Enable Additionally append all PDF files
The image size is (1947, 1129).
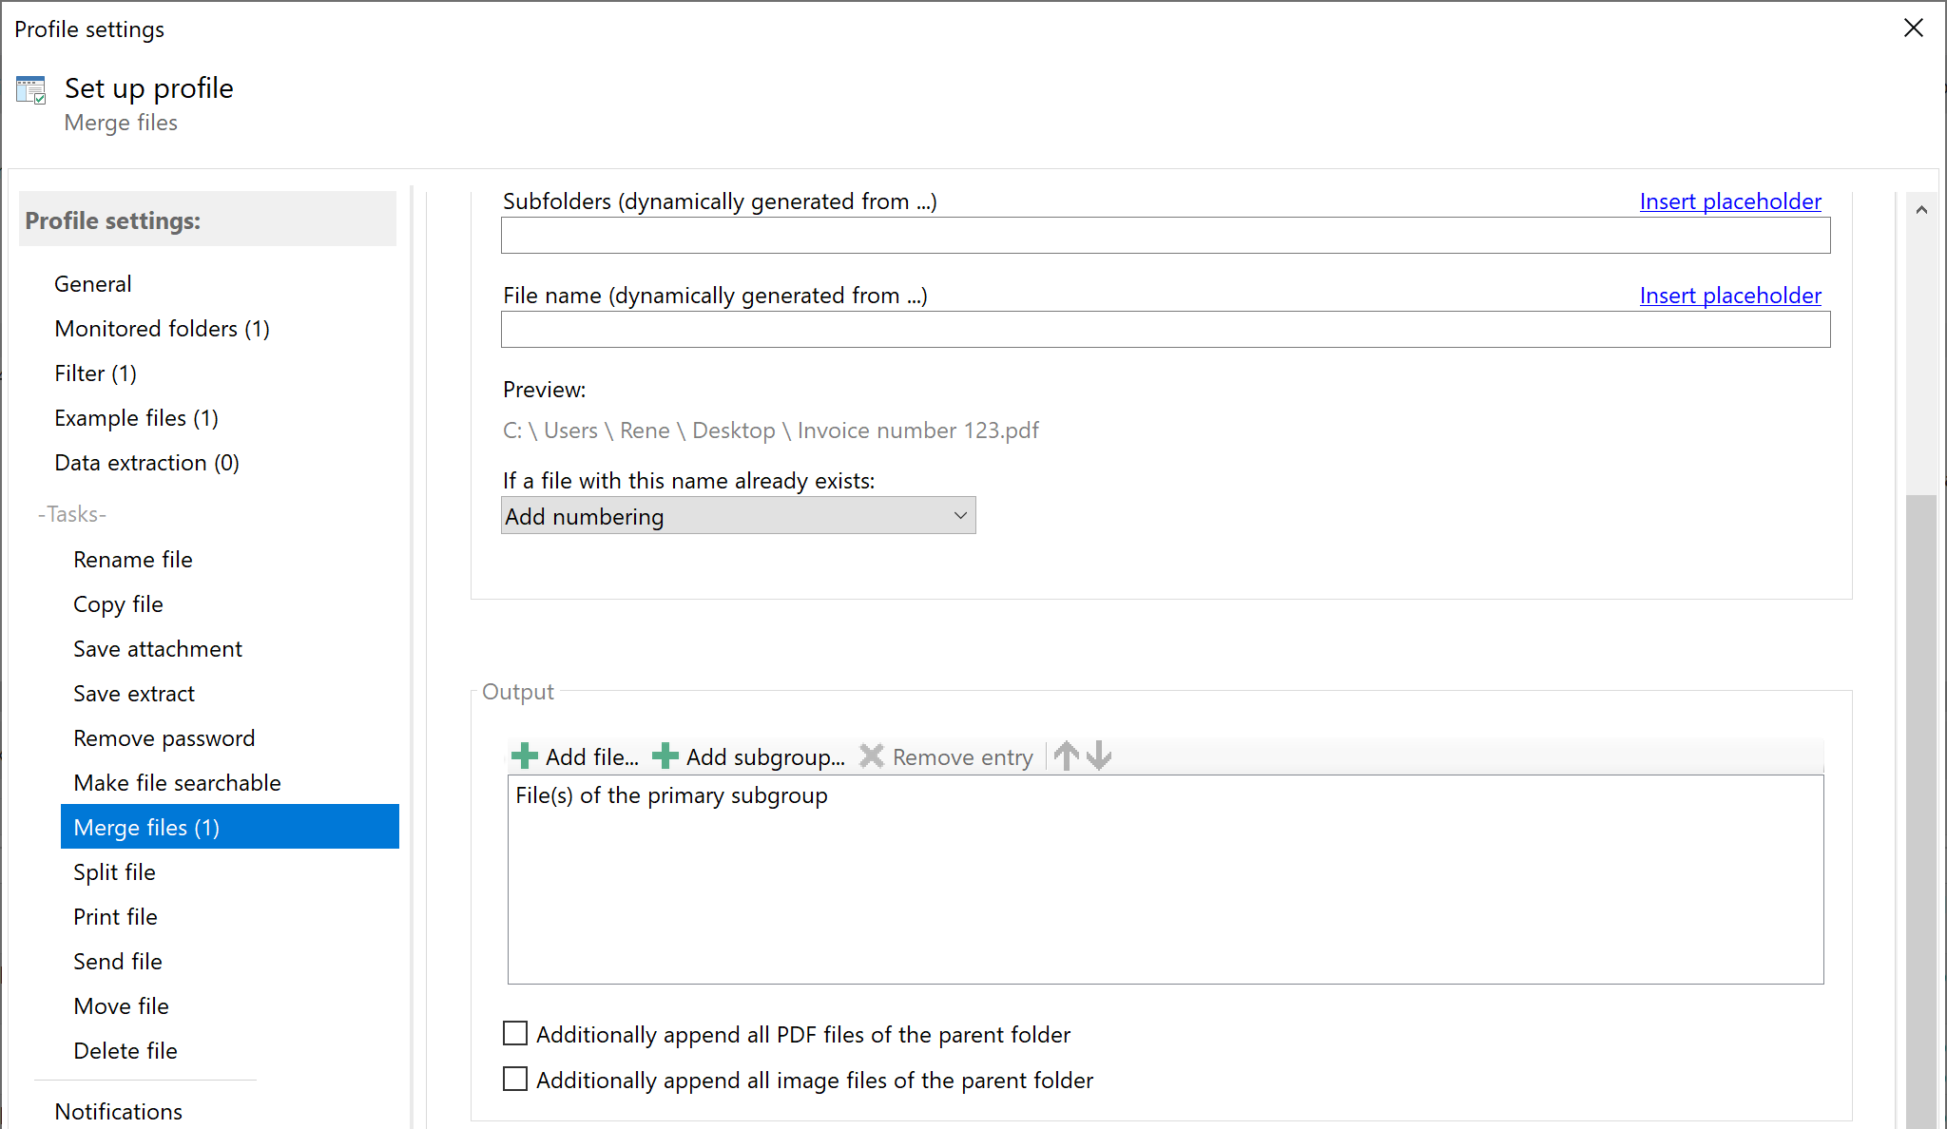coord(516,1035)
